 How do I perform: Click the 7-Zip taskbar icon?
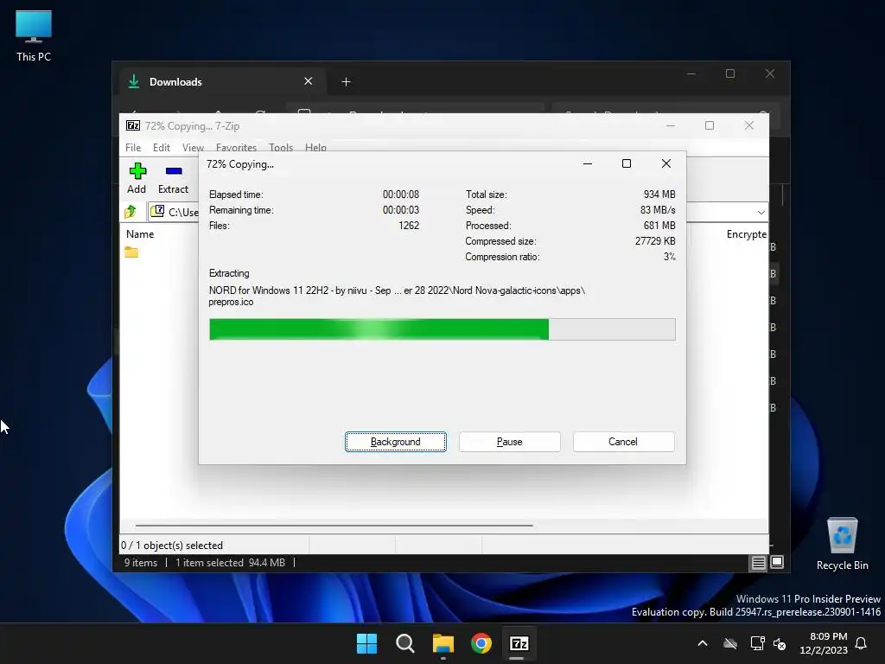tap(519, 643)
